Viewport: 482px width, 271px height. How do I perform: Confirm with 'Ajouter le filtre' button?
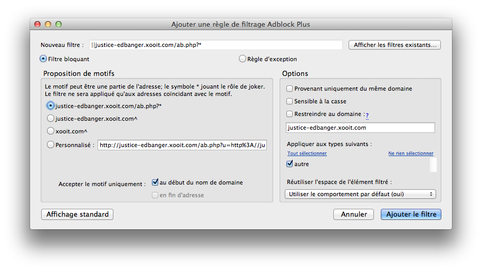[x=411, y=214]
